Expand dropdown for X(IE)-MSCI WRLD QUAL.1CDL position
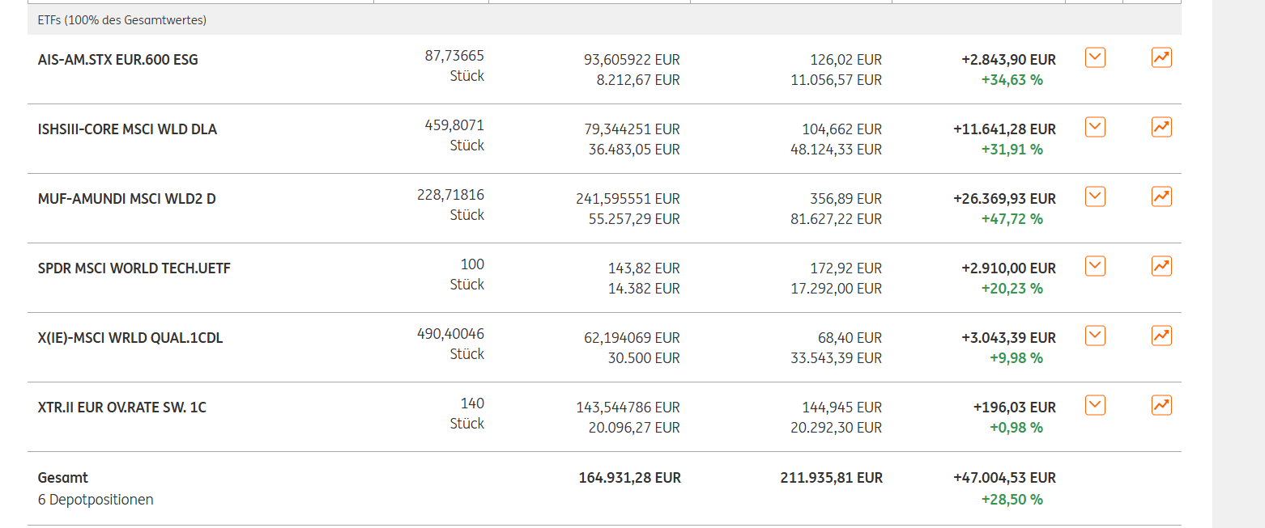This screenshot has width=1265, height=528. [x=1095, y=336]
